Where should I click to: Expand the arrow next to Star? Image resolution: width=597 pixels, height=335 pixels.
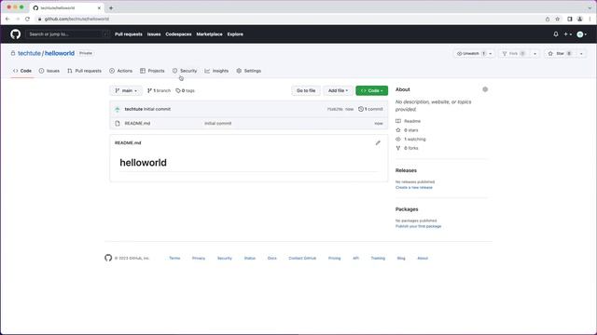click(x=581, y=54)
